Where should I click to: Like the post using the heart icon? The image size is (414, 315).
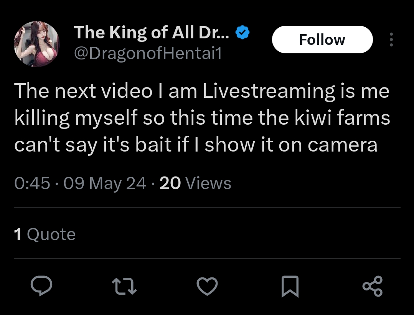pyautogui.click(x=207, y=286)
